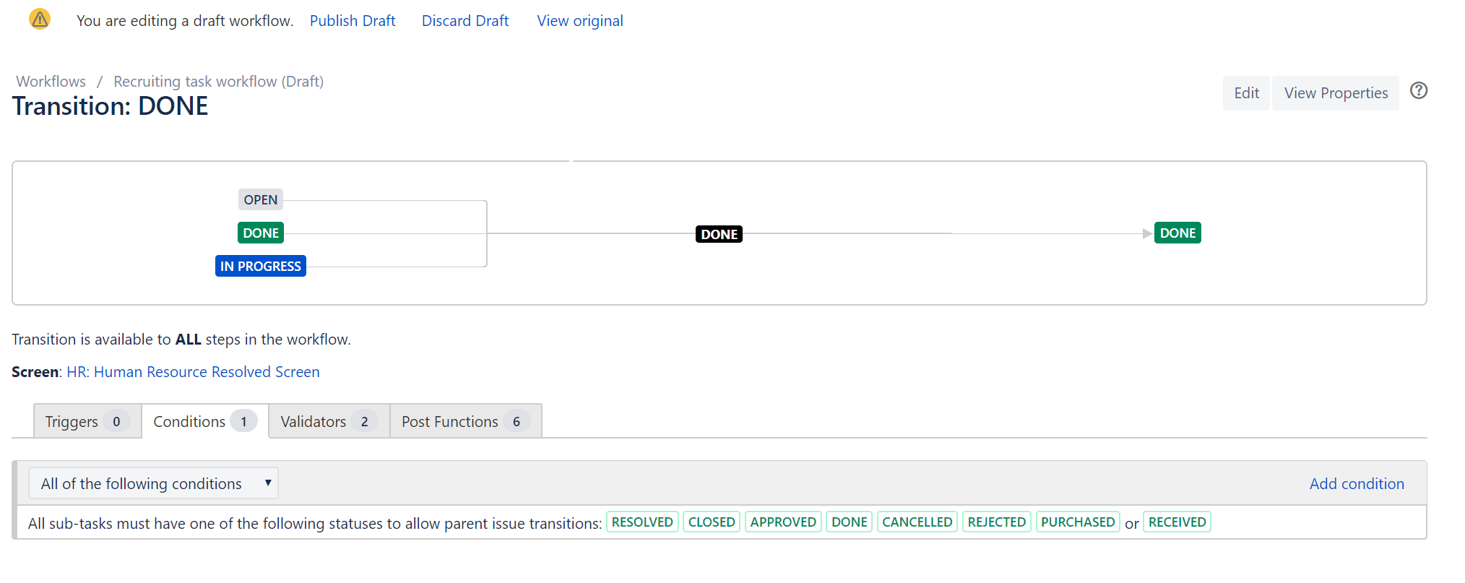1465x583 pixels.
Task: Click the CANCELLED status lozenge
Action: pyautogui.click(x=917, y=522)
